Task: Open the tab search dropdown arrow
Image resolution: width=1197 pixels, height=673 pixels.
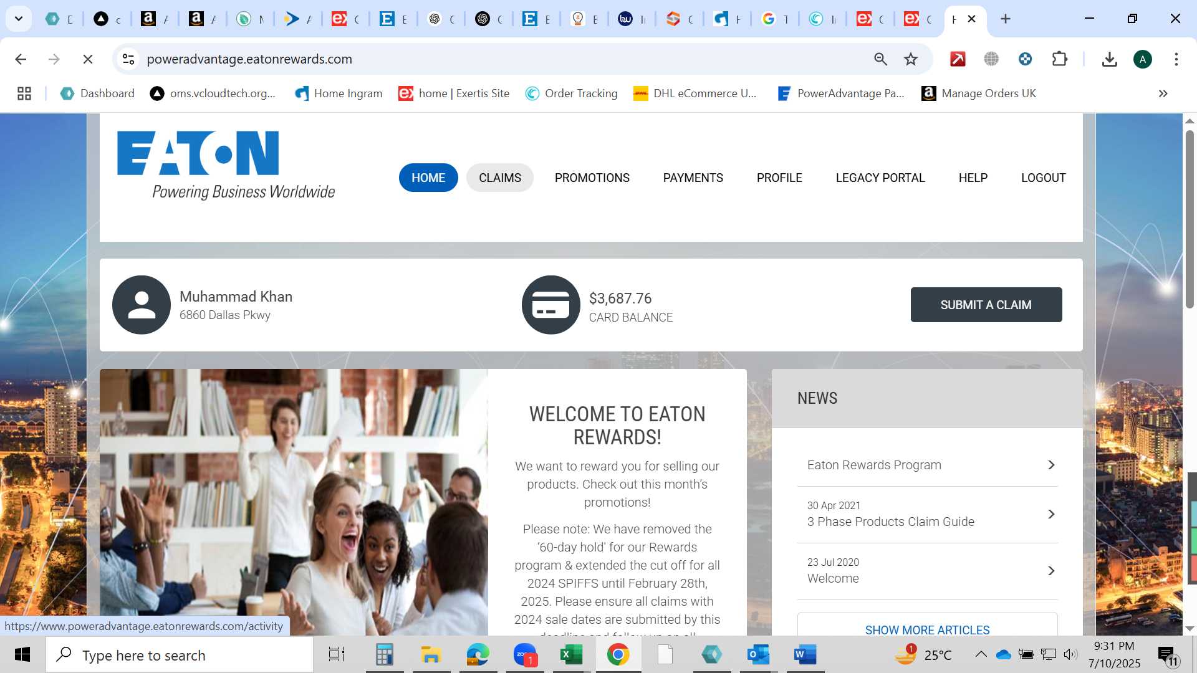Action: click(x=19, y=19)
